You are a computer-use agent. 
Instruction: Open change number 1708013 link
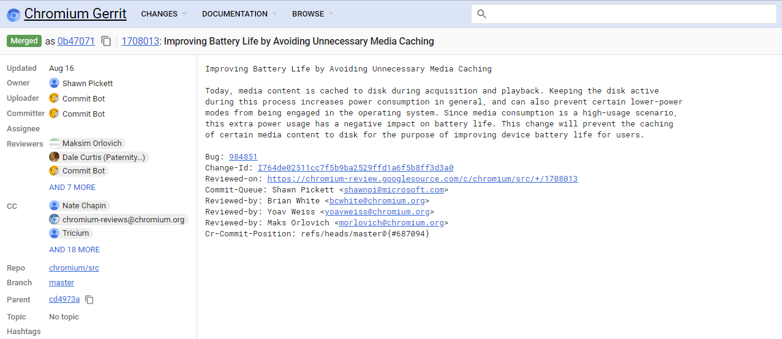pos(140,42)
